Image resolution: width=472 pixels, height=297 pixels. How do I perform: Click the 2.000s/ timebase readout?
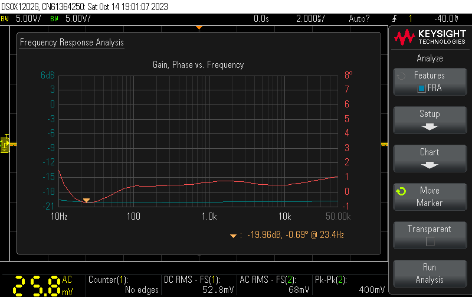click(310, 19)
